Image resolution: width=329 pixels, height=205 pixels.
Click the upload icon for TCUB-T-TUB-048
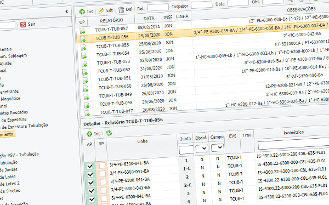pyautogui.click(x=87, y=105)
